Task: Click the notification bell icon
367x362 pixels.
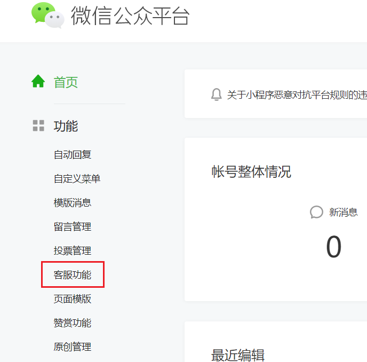Action: [x=216, y=95]
